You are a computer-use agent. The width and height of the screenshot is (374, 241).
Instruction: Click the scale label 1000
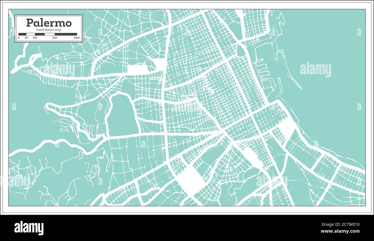[77, 38]
